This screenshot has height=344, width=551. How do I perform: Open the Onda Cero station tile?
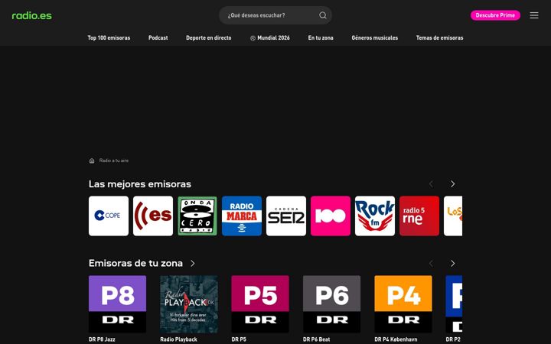point(197,216)
